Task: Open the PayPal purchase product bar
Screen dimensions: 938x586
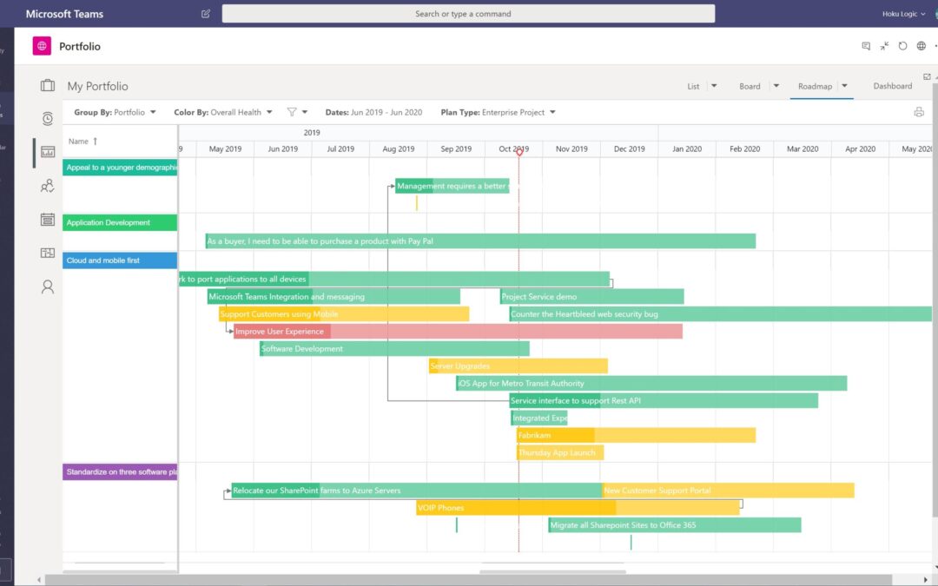Action: tap(480, 241)
